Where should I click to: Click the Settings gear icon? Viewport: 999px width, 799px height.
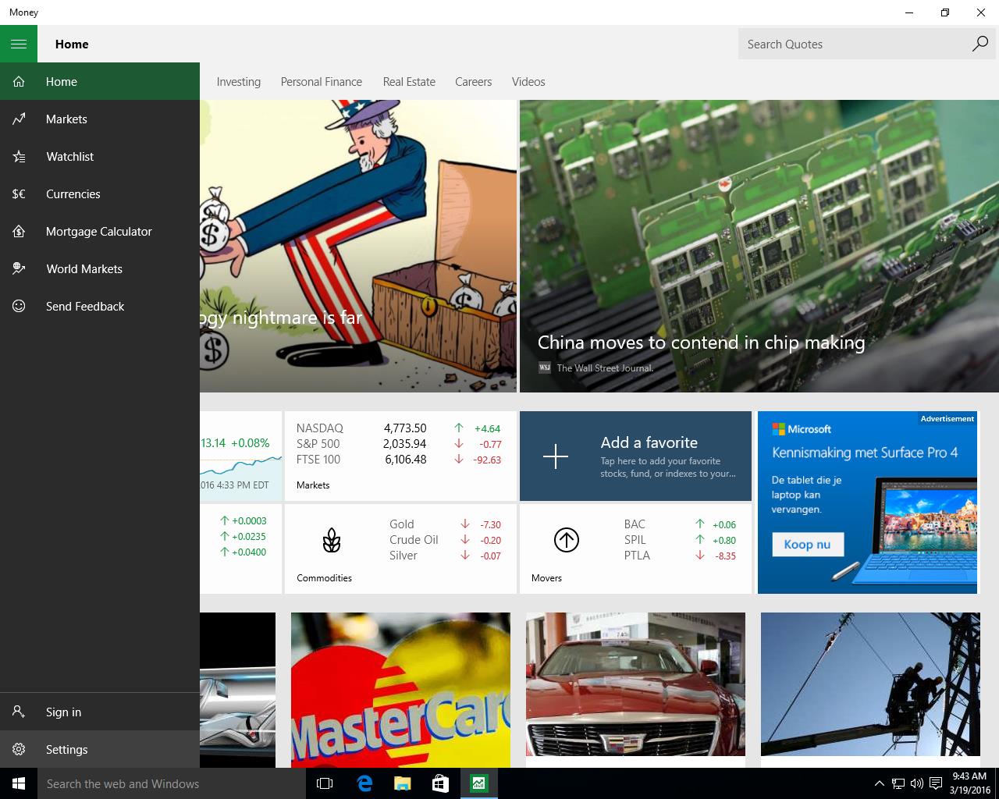click(x=19, y=749)
